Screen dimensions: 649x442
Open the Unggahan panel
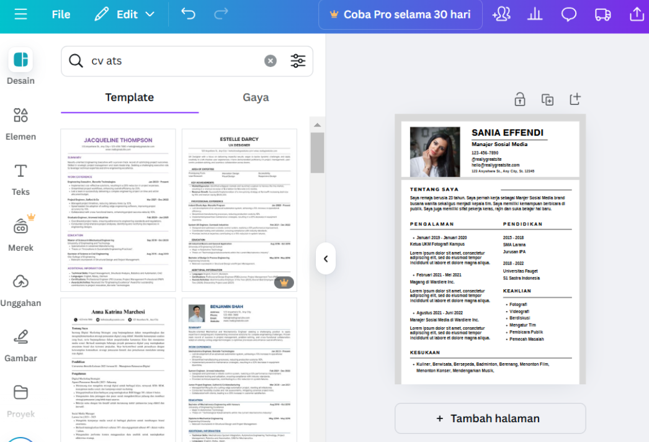pyautogui.click(x=21, y=287)
